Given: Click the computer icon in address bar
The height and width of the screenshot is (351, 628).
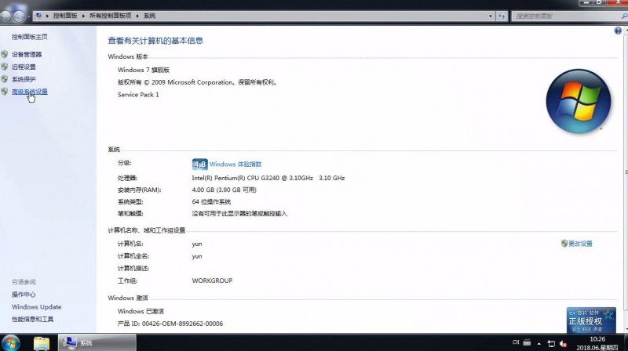Looking at the screenshot, I should pos(38,16).
